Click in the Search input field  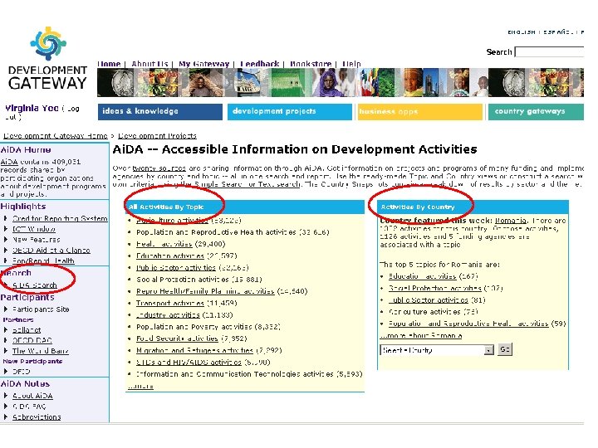tap(549, 51)
